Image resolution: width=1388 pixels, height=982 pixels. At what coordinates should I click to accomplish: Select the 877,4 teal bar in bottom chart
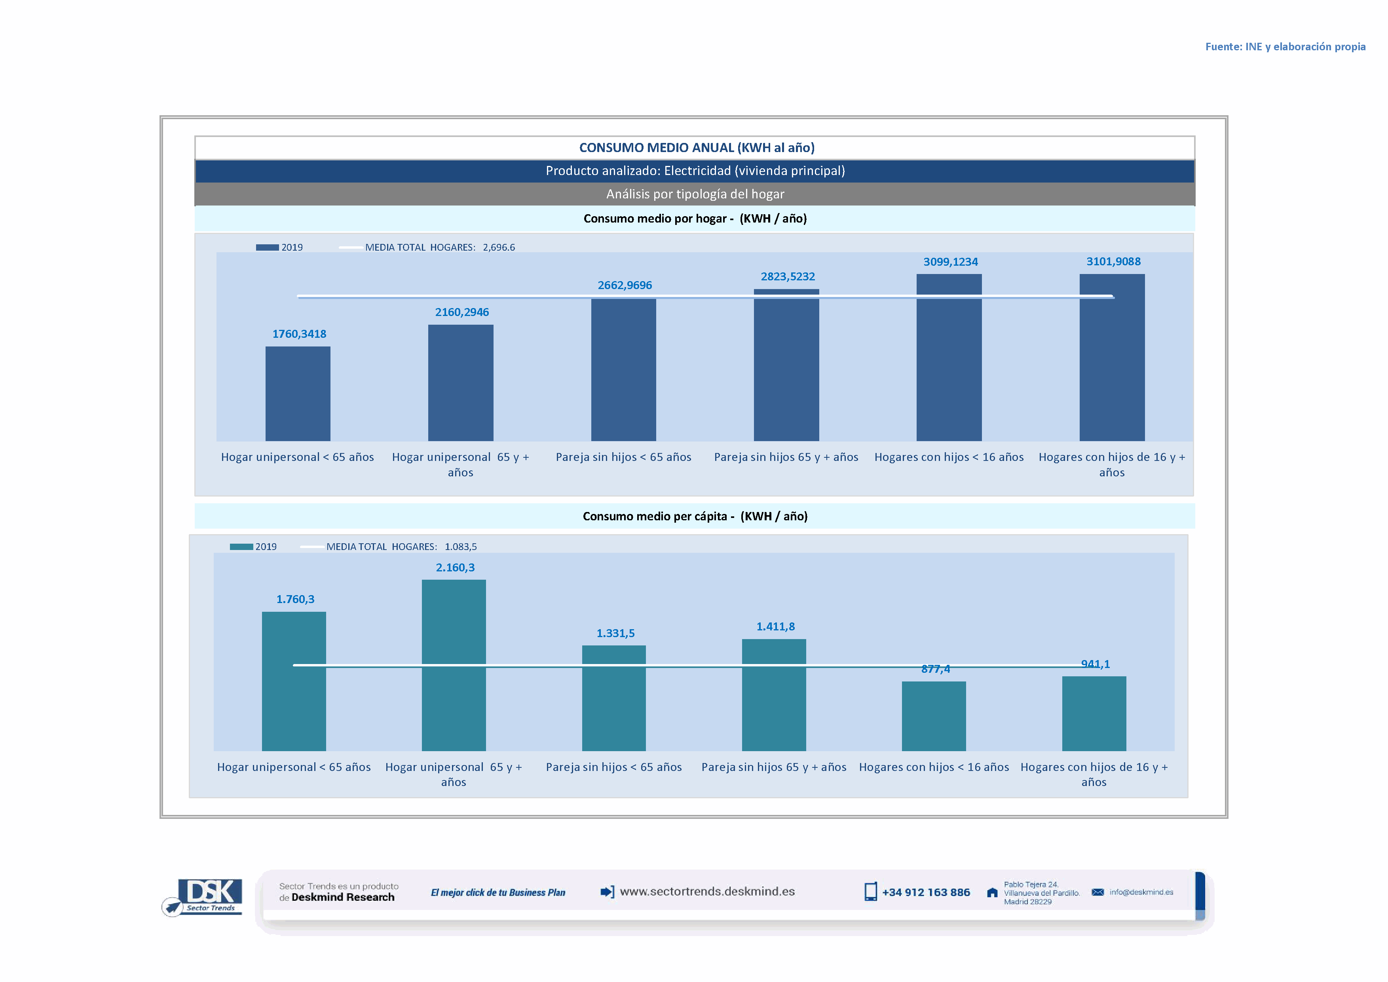click(933, 716)
